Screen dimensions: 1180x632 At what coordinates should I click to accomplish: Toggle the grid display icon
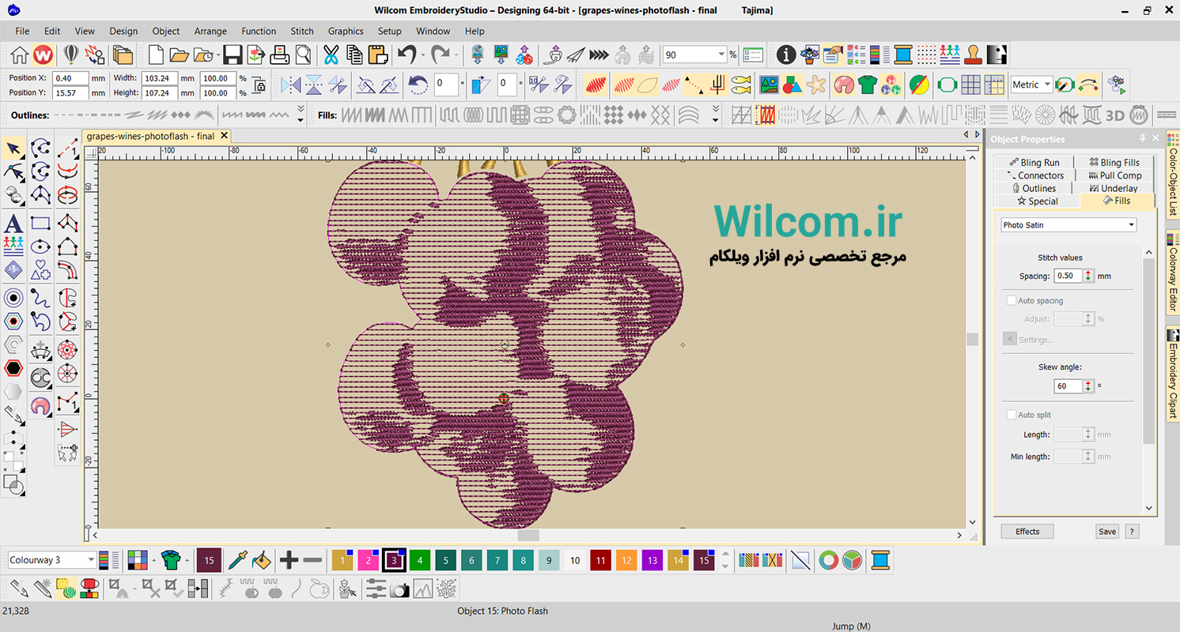click(970, 85)
